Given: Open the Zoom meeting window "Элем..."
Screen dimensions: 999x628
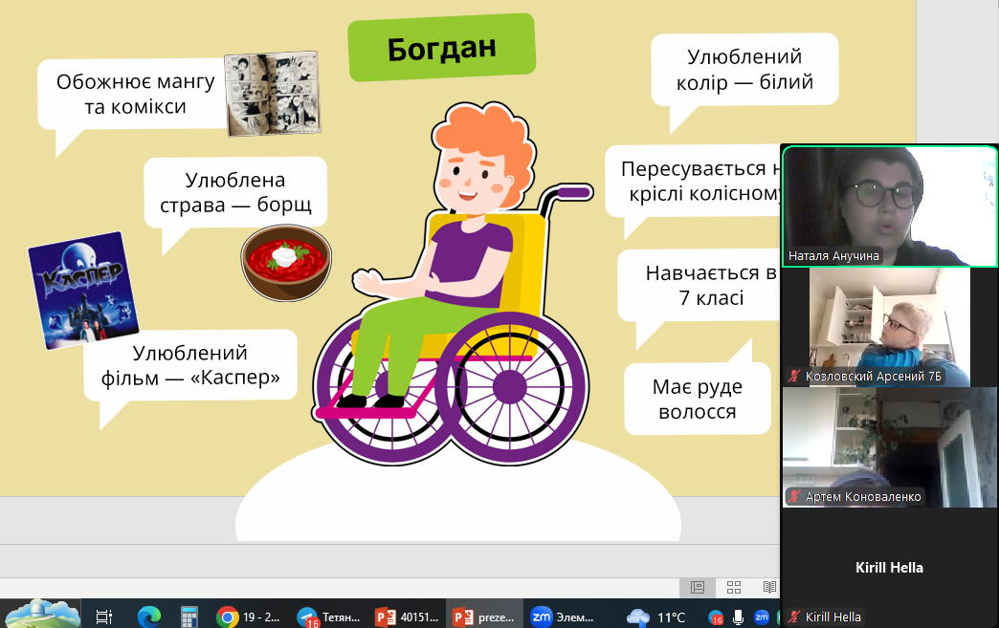Looking at the screenshot, I should [564, 617].
